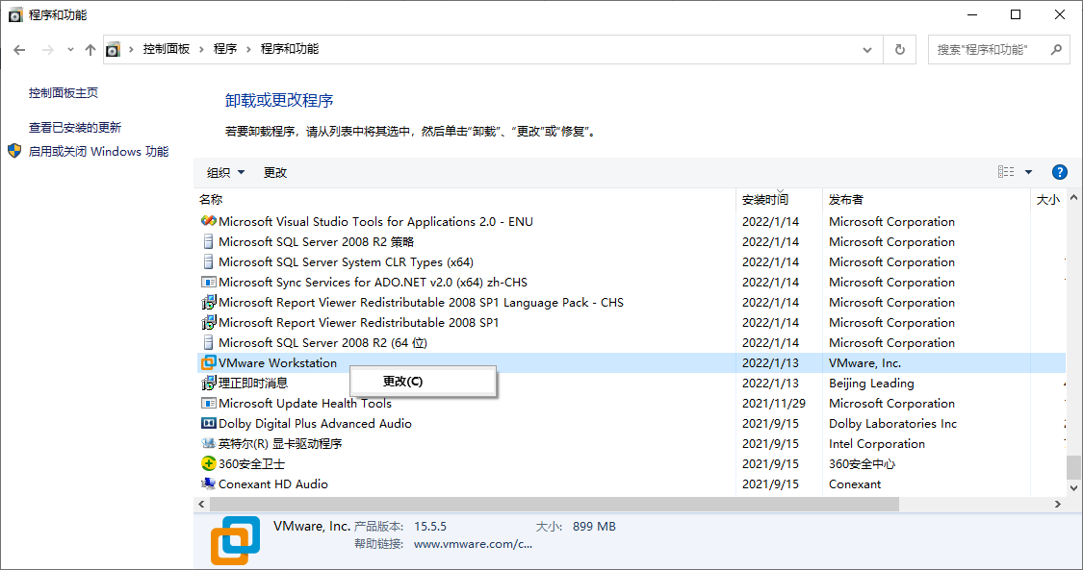Viewport: 1083px width, 570px height.
Task: Sort by the 大小 column header
Action: (x=1047, y=200)
